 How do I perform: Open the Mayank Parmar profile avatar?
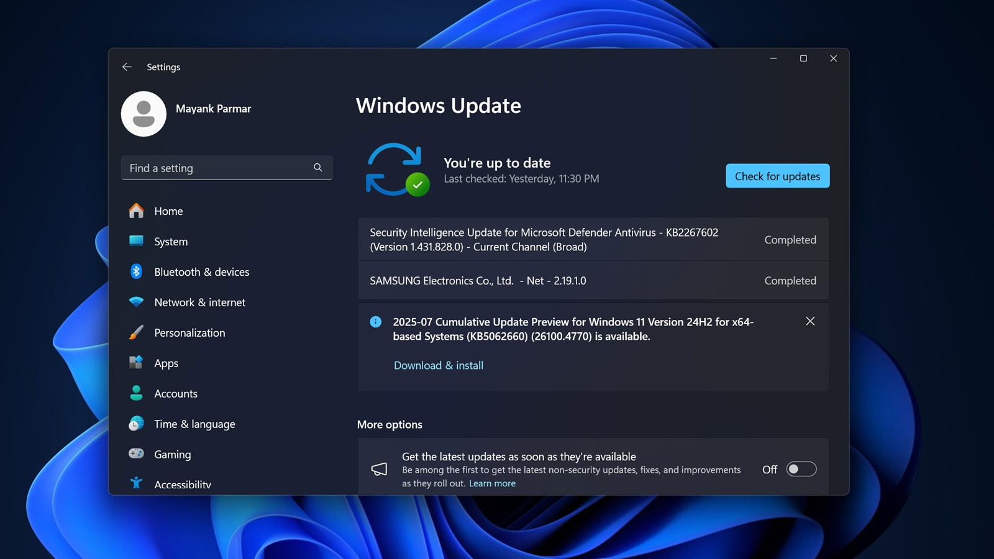click(144, 114)
